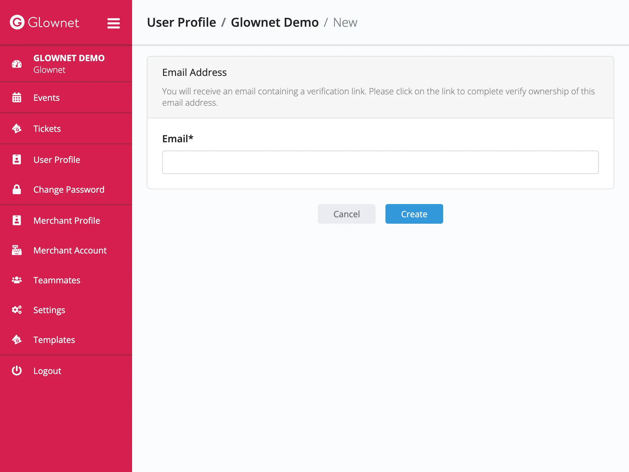The image size is (629, 472).
Task: Navigate to Merchant Account
Action: (66, 250)
